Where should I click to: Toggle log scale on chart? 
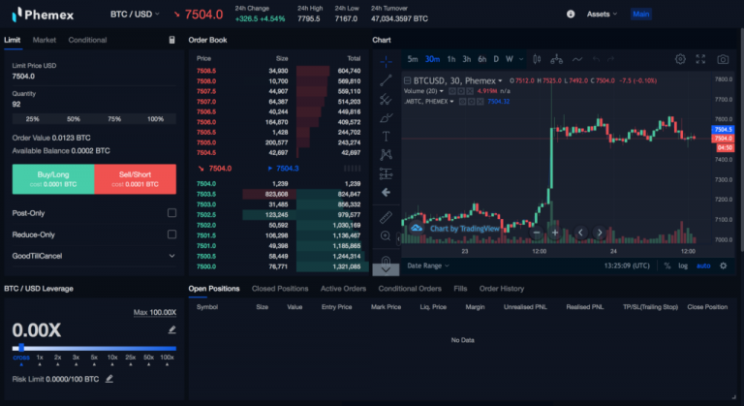(683, 265)
